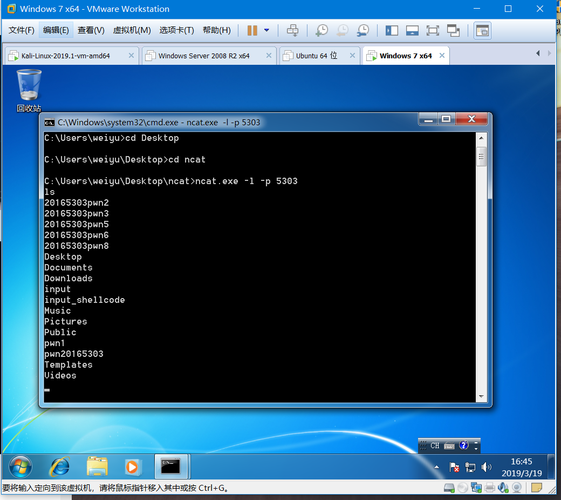
Task: Open the 帮助(H) menu
Action: pos(216,30)
